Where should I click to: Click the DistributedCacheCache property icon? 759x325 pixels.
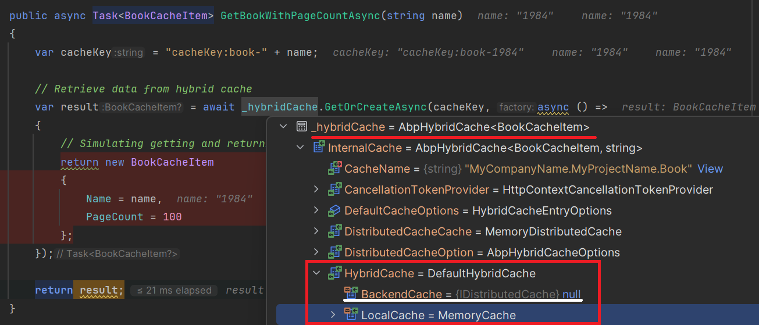pyautogui.click(x=334, y=231)
